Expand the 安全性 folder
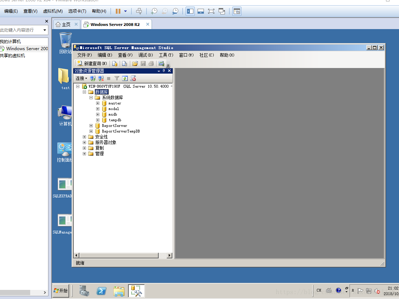 [x=85, y=137]
